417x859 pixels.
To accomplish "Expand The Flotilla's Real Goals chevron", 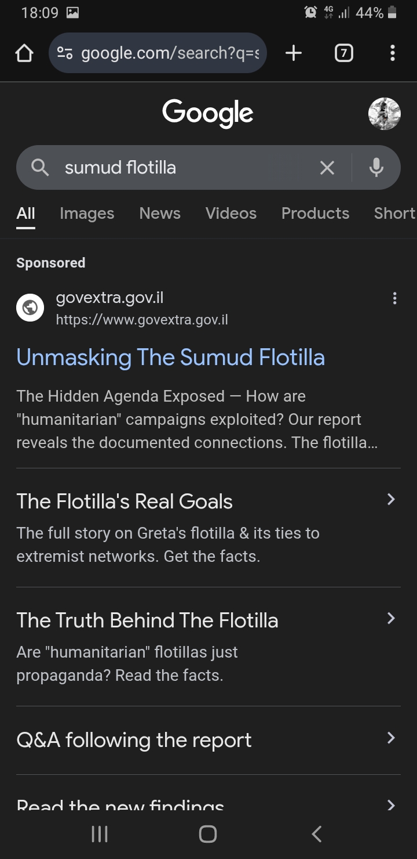I will [x=391, y=500].
